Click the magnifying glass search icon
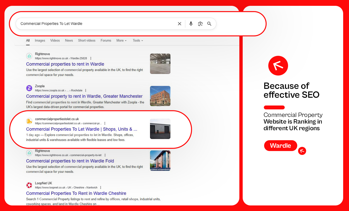Screen dimensions: 349x211 pos(209,24)
